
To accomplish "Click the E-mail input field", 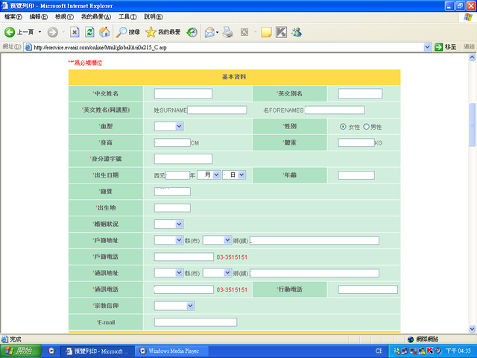I will click(x=195, y=322).
